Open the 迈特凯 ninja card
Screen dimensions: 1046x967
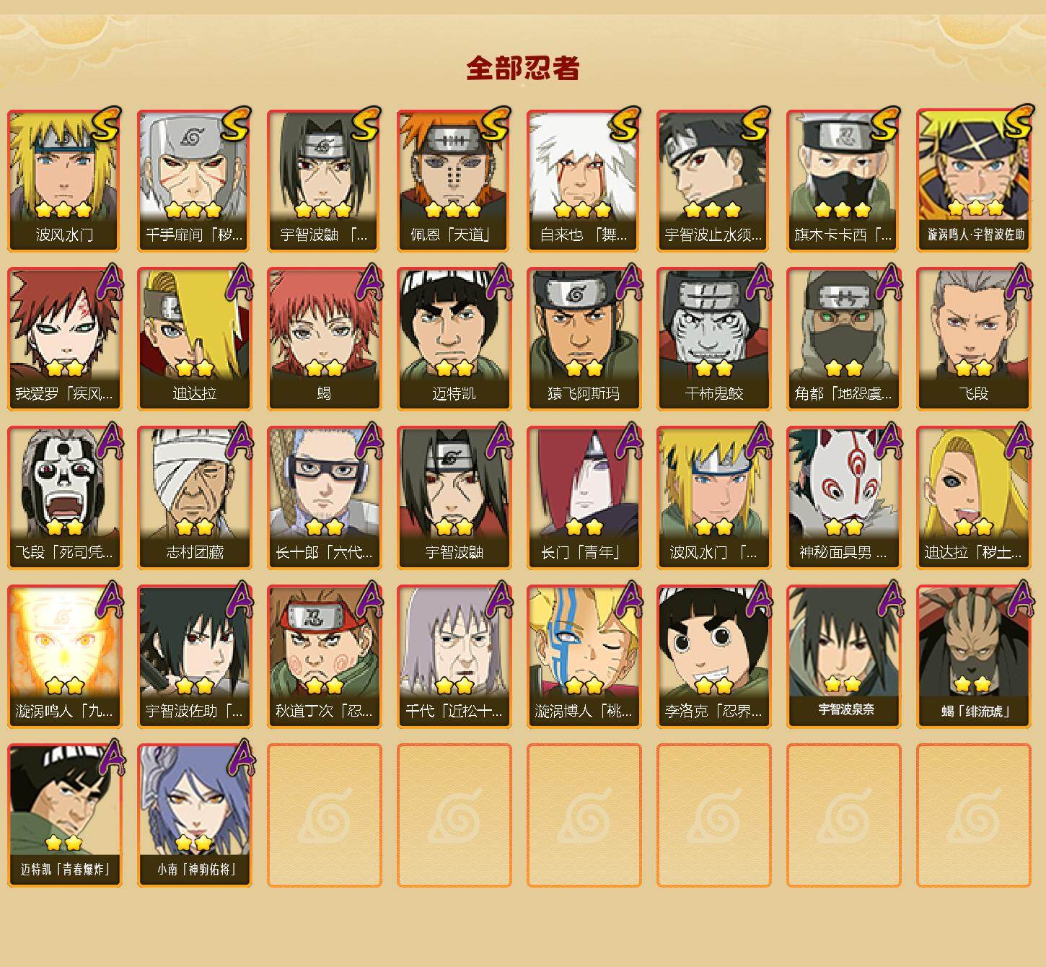tap(454, 339)
